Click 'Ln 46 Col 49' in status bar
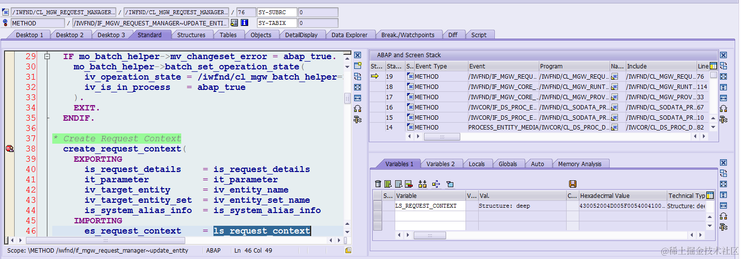The image size is (742, 259). pyautogui.click(x=253, y=250)
